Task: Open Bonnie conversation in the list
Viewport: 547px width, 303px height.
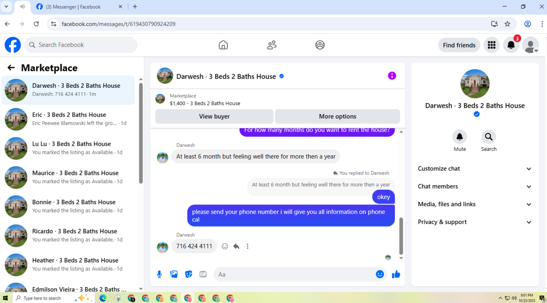Action: [68, 206]
